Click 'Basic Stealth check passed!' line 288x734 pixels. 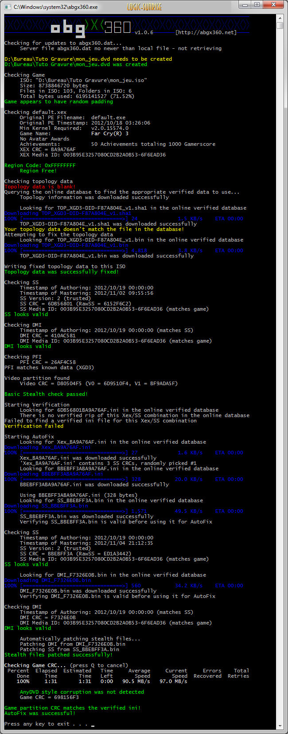click(46, 394)
